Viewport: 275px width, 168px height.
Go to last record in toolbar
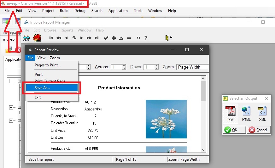[97, 38]
